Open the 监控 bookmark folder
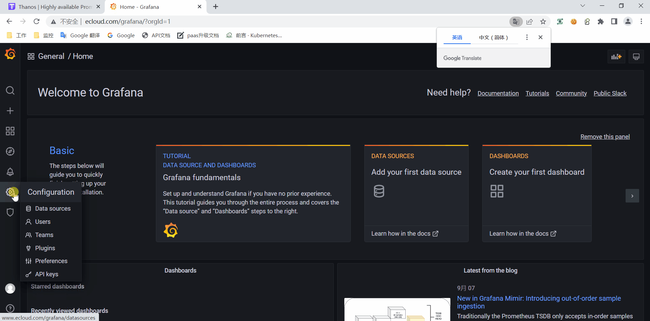Screen dimensions: 650x321 click(44, 35)
